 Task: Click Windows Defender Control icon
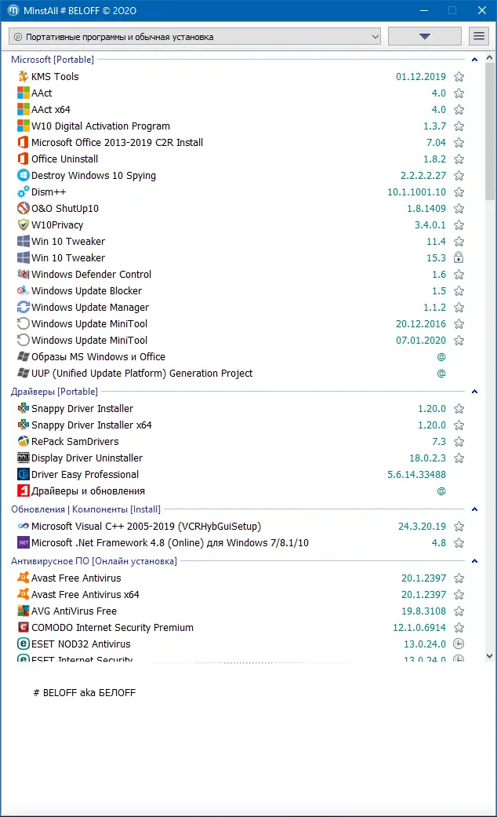(24, 274)
